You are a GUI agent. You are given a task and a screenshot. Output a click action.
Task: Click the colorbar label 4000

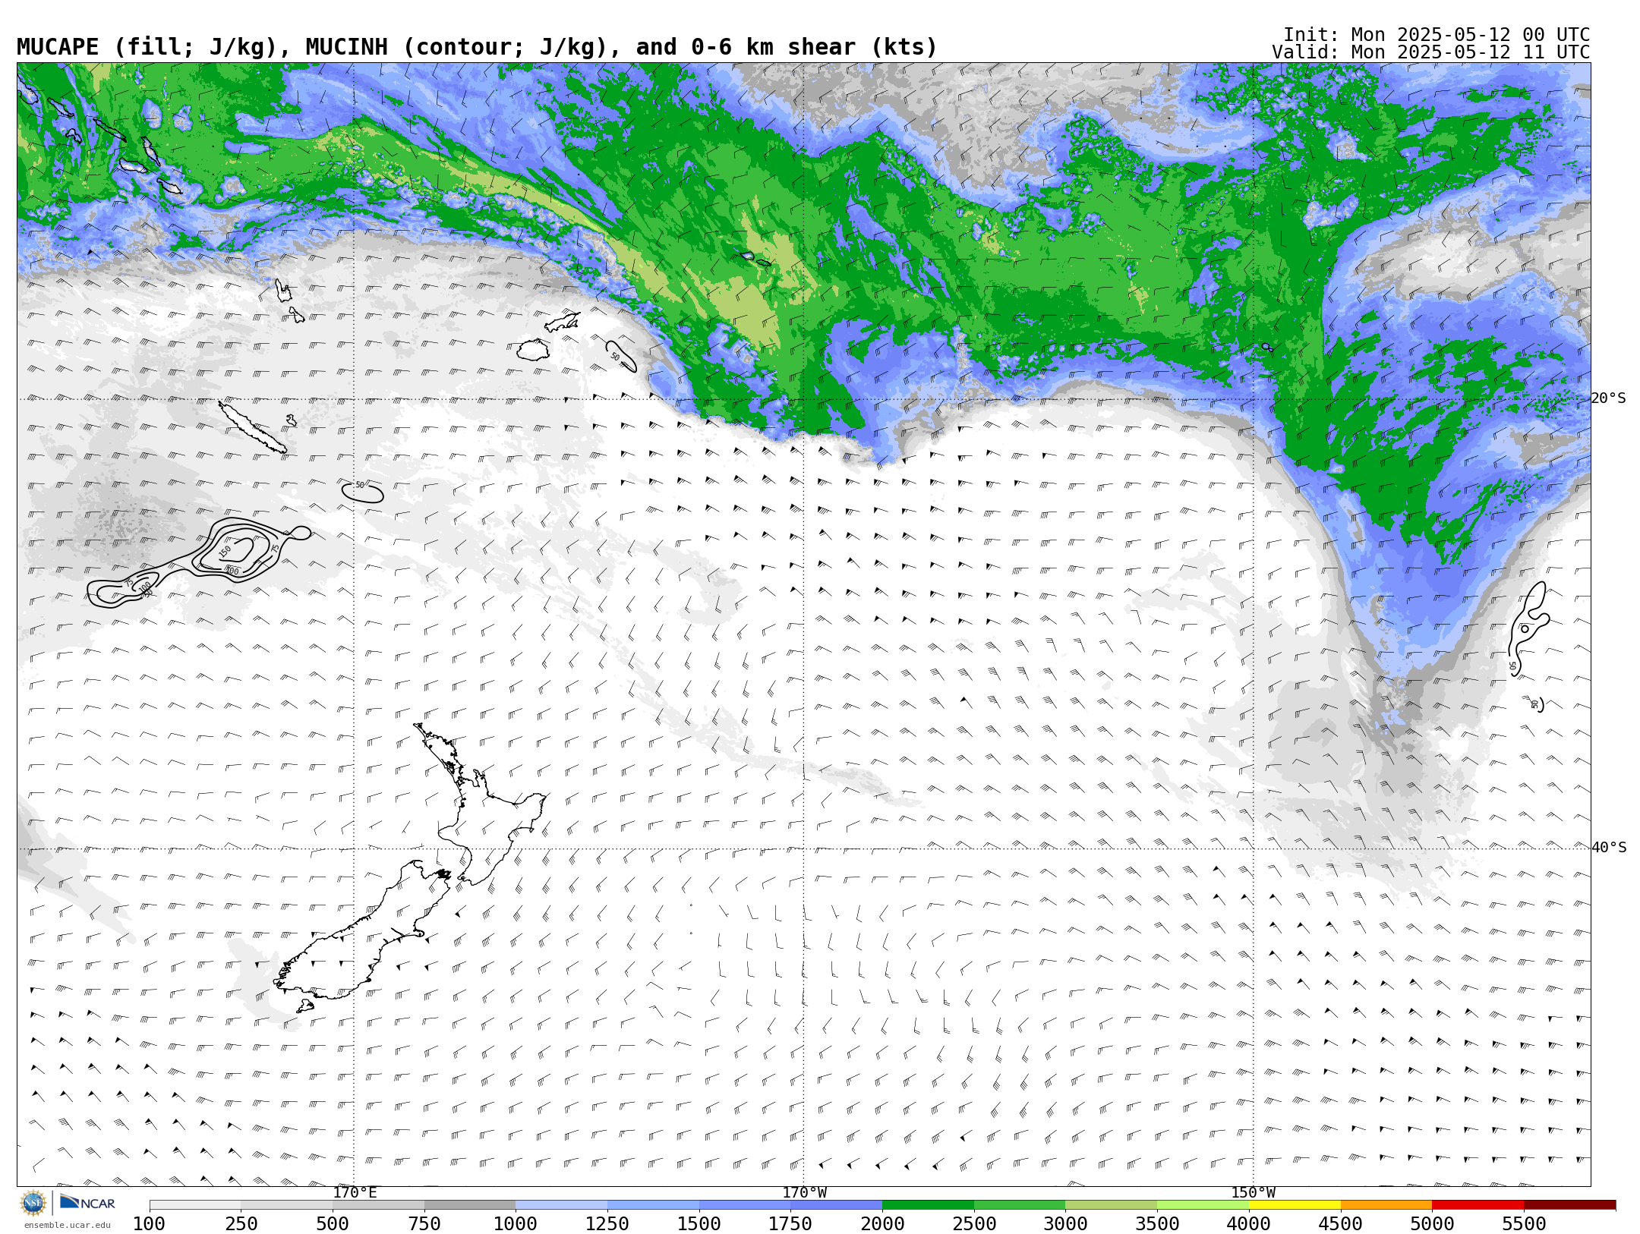(x=1249, y=1224)
